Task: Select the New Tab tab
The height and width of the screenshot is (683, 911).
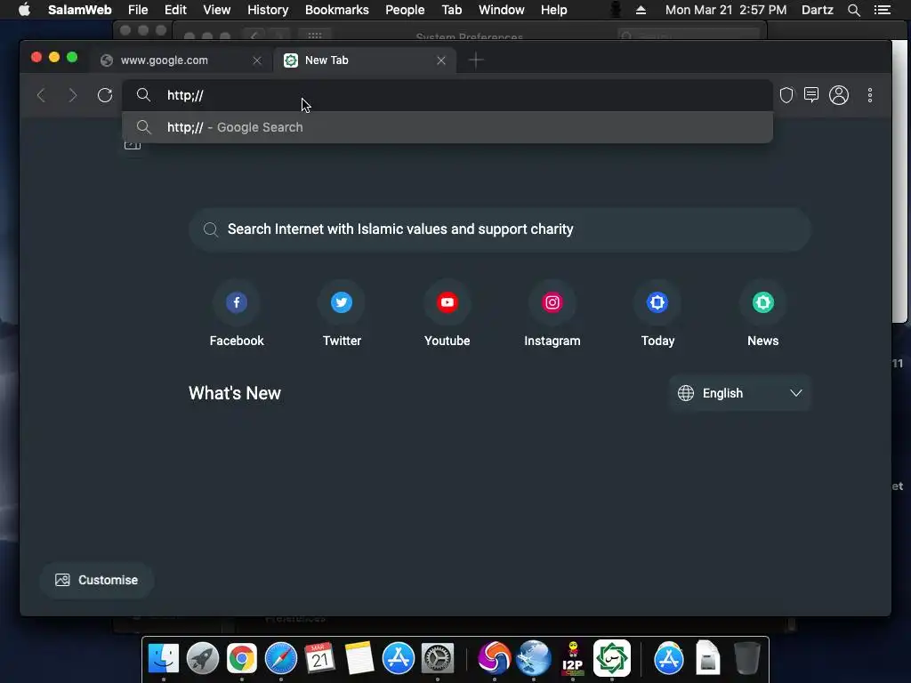Action: coord(365,60)
